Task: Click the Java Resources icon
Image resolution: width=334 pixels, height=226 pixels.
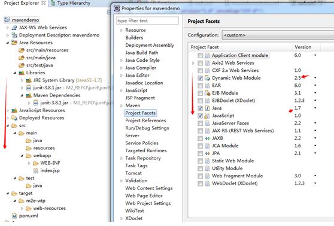Action: click(x=14, y=43)
